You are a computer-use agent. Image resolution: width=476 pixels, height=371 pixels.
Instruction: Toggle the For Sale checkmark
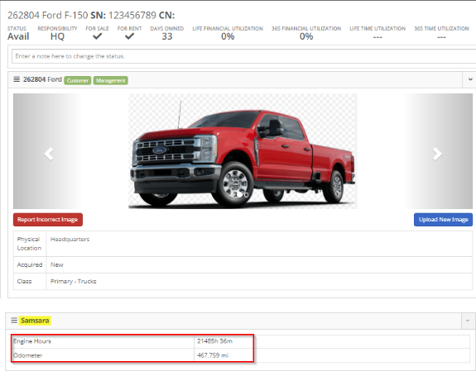(x=97, y=36)
